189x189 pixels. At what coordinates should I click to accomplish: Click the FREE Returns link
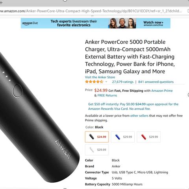point(107,95)
